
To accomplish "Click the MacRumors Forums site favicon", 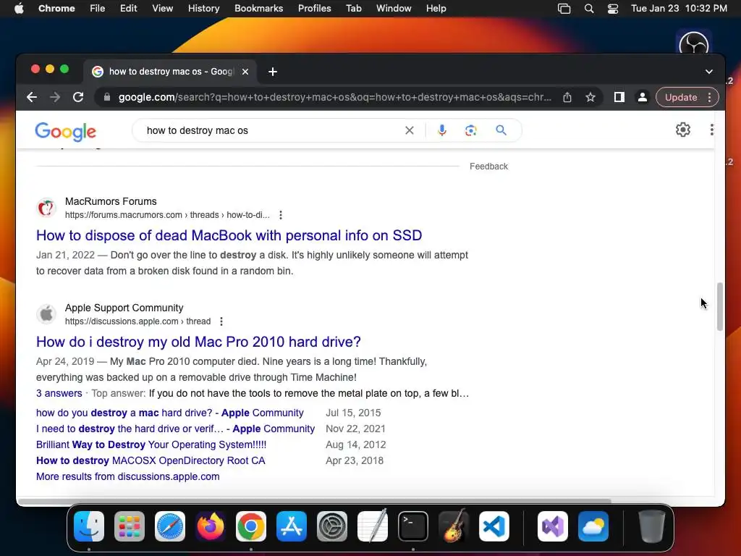I will pos(46,208).
